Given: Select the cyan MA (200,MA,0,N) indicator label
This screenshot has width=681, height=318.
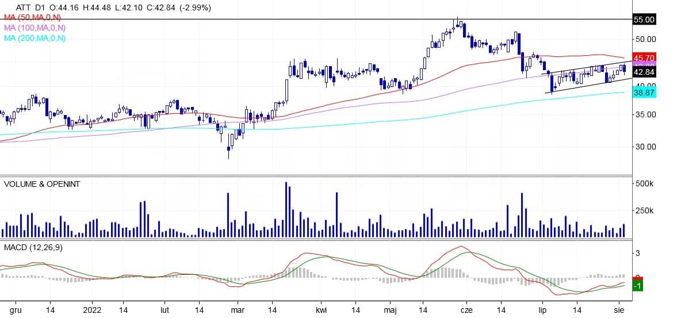Looking at the screenshot, I should (36, 38).
